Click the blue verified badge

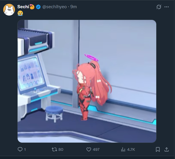coord(38,7)
